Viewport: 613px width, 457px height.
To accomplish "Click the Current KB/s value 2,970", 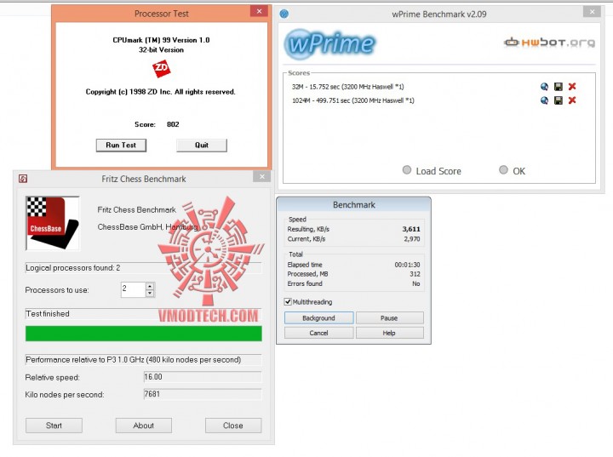I will [x=412, y=239].
